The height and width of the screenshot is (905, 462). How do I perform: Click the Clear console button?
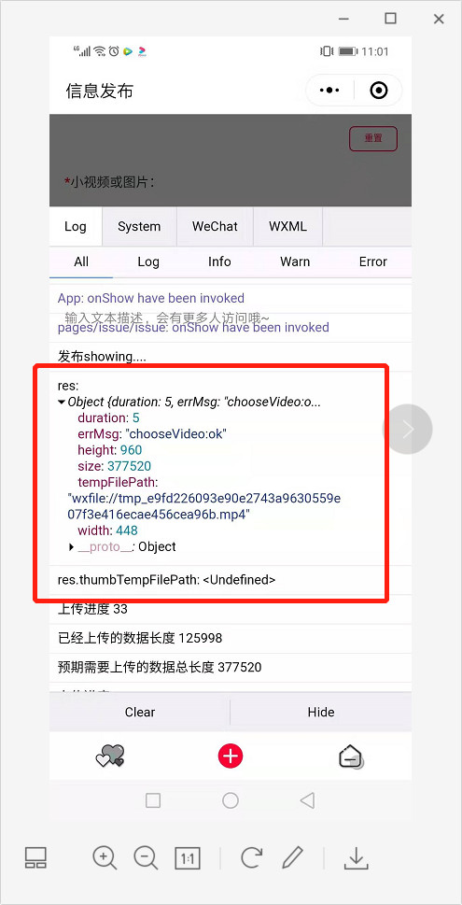point(140,713)
